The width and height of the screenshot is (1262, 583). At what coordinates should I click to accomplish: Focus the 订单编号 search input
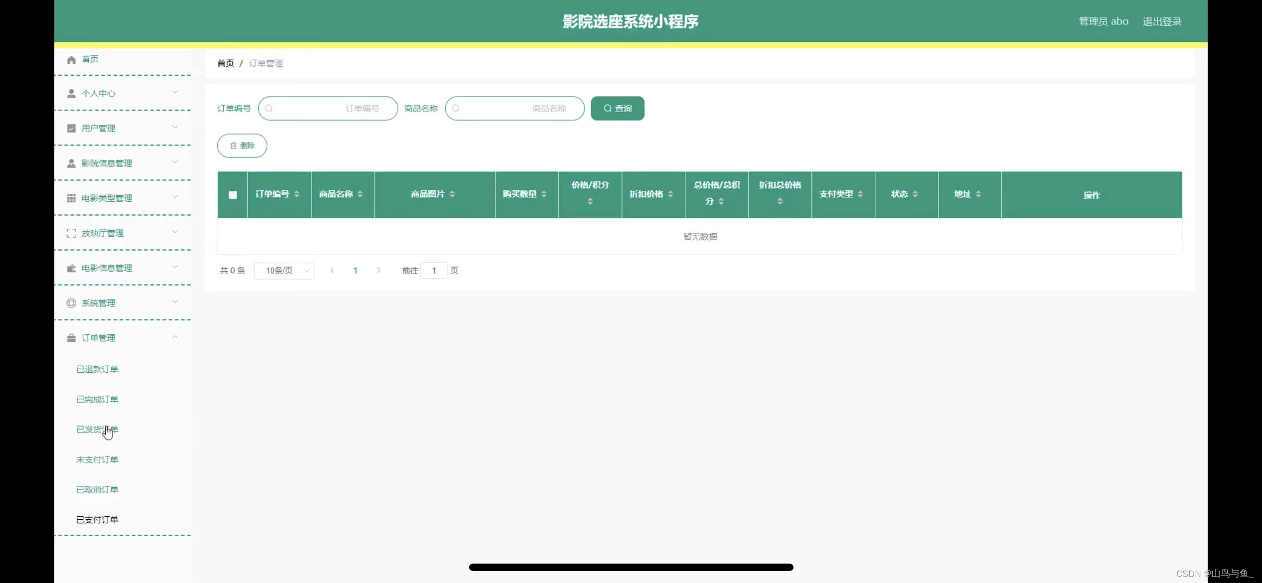pos(328,108)
